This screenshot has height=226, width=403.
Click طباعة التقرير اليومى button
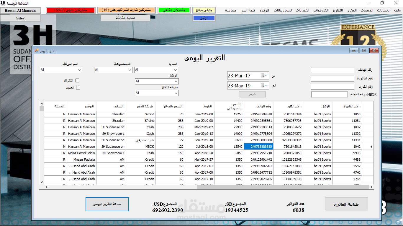(x=107, y=204)
